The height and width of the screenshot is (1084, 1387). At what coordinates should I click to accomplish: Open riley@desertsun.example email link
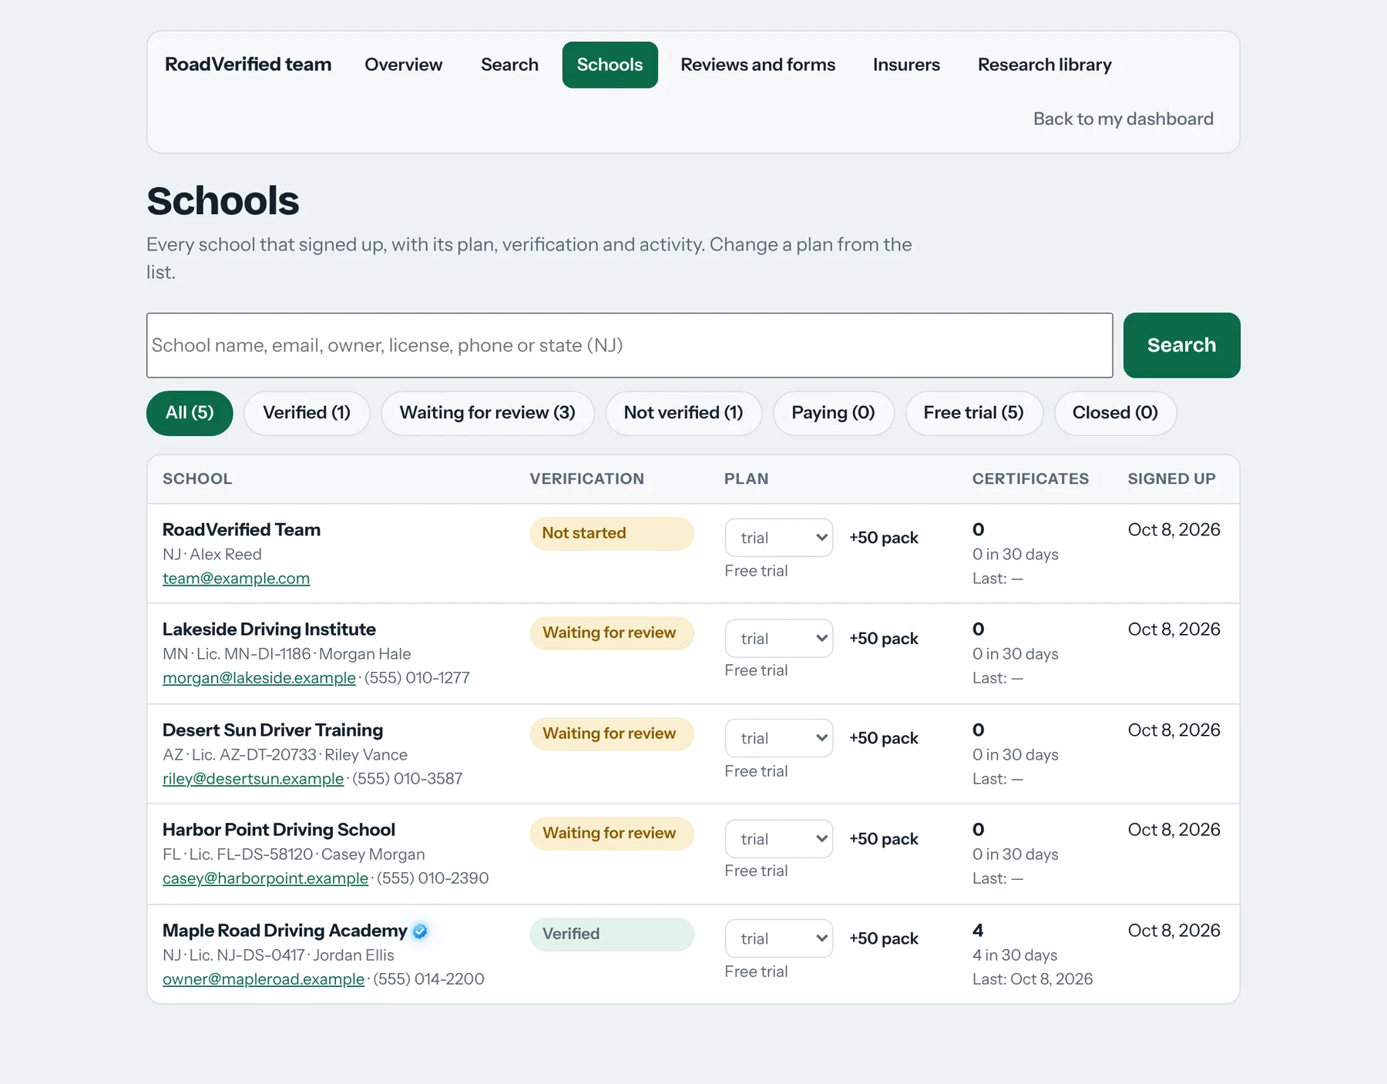(x=253, y=779)
